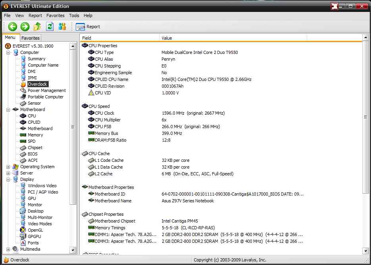Click scroll-down arrow of tree panel scrollbar
The height and width of the screenshot is (265, 371).
73,250
